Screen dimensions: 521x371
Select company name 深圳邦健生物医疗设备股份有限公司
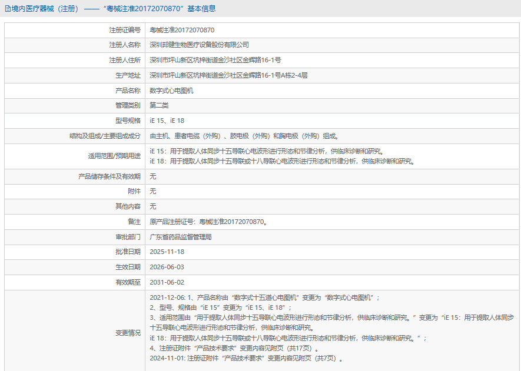coord(200,45)
